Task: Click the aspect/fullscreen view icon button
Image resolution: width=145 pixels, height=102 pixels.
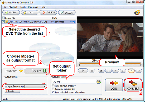Action: (139, 71)
